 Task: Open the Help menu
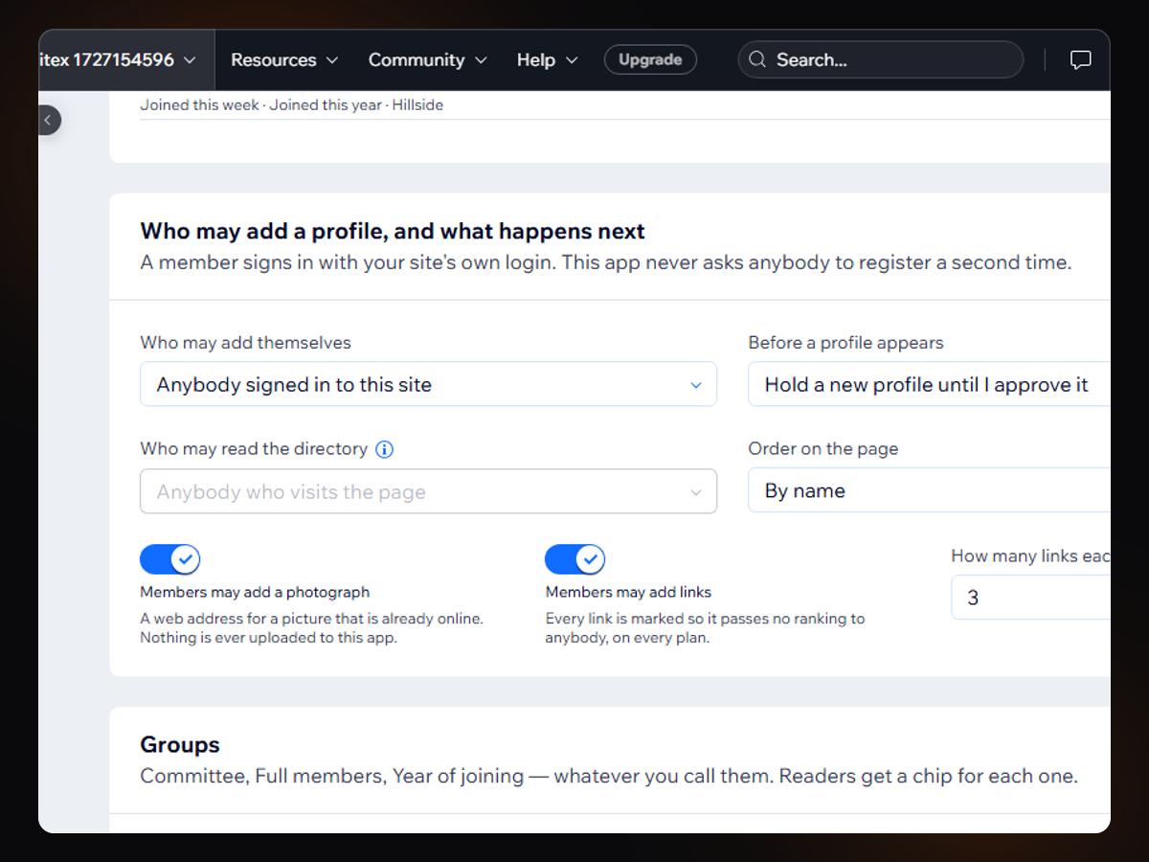pos(547,59)
